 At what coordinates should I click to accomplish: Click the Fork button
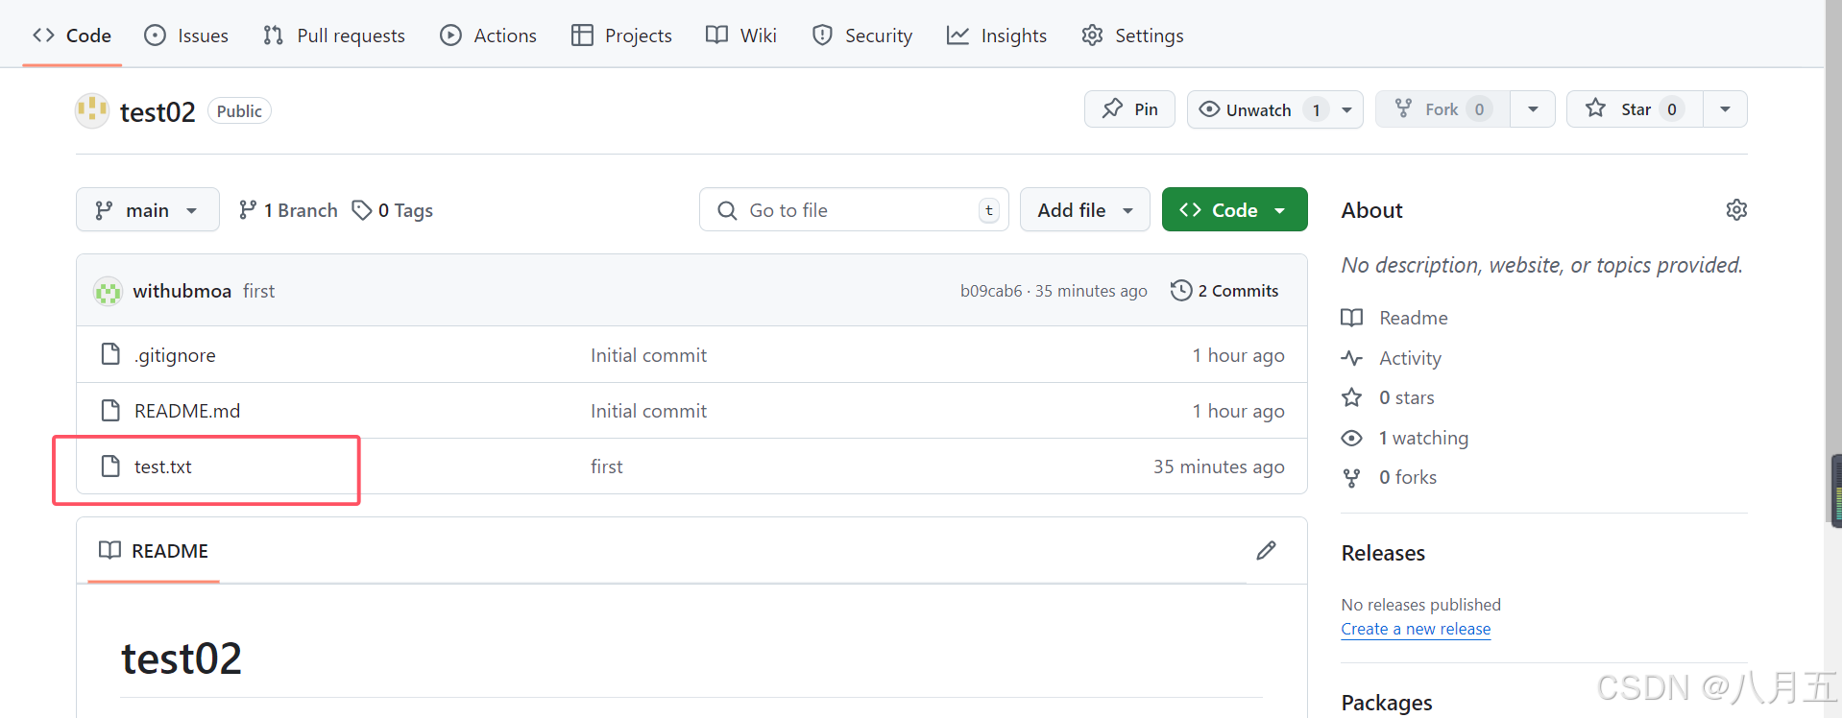[1442, 109]
